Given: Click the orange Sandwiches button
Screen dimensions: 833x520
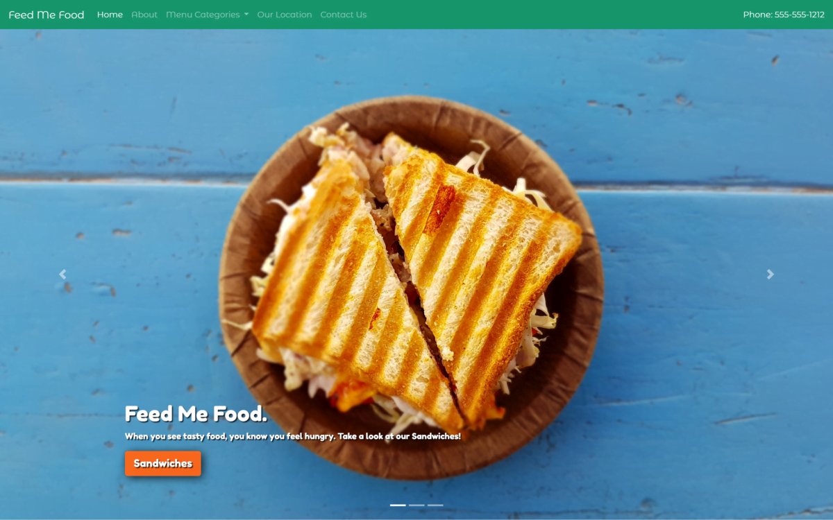Looking at the screenshot, I should point(163,464).
